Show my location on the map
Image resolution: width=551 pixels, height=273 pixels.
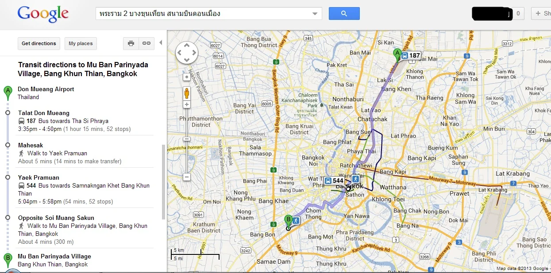pos(187,77)
